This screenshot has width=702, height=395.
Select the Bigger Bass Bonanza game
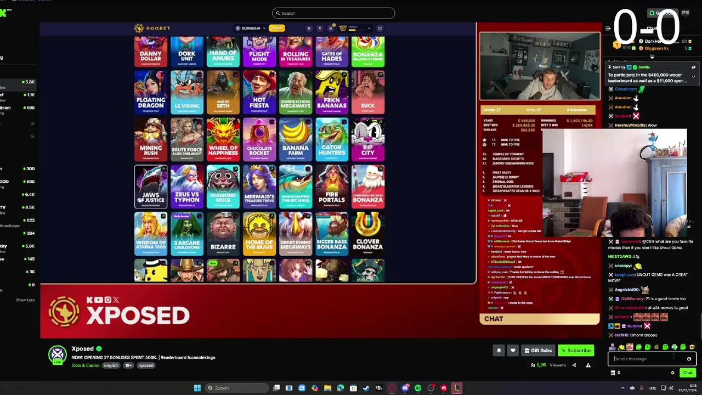pyautogui.click(x=332, y=234)
